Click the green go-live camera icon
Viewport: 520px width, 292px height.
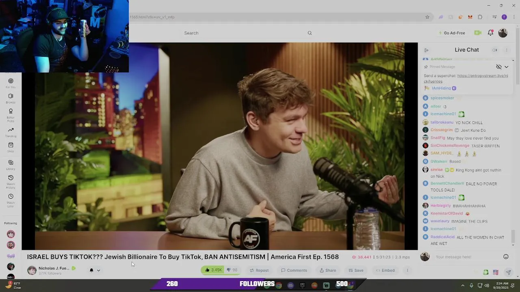pyautogui.click(x=478, y=33)
